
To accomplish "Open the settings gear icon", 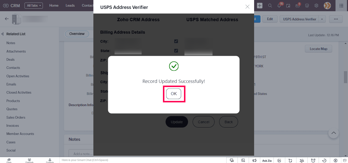I will [316, 6].
